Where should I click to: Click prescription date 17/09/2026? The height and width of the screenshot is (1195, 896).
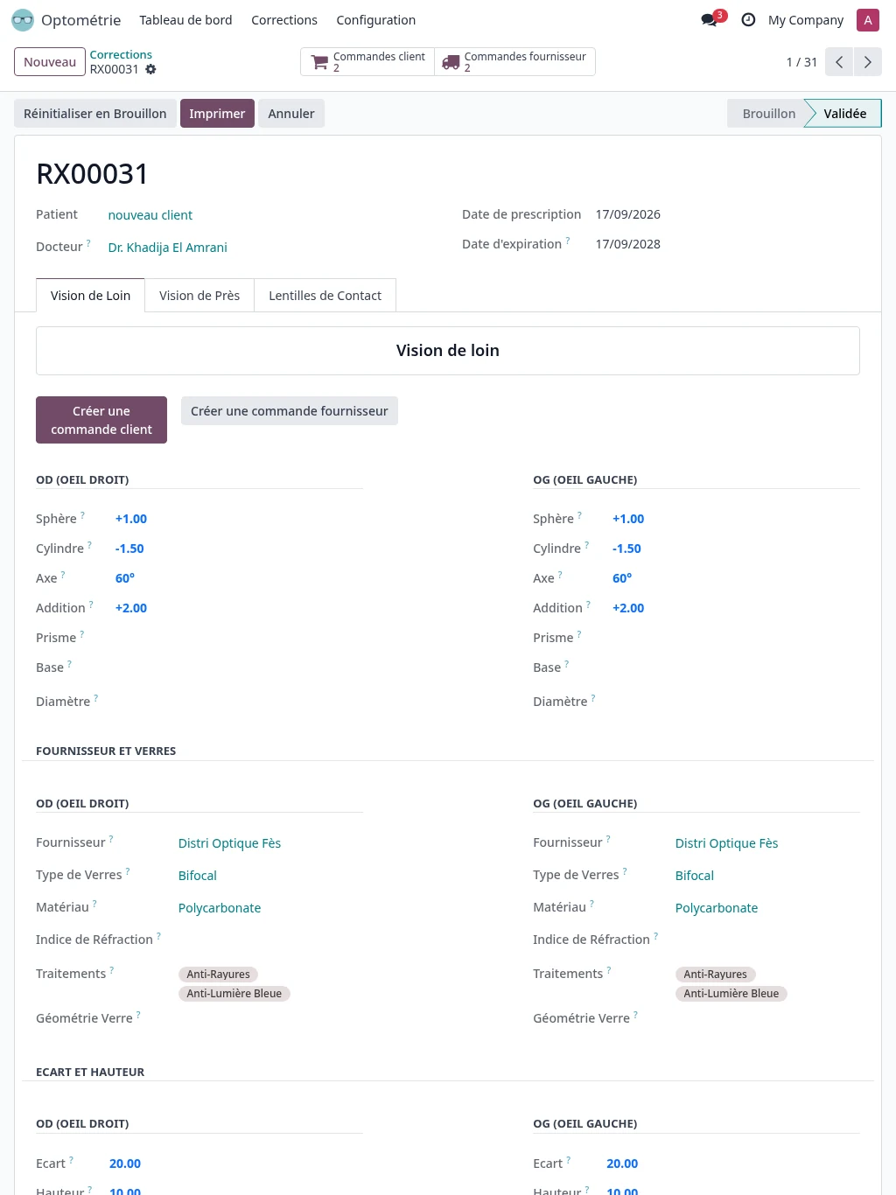[x=628, y=214]
